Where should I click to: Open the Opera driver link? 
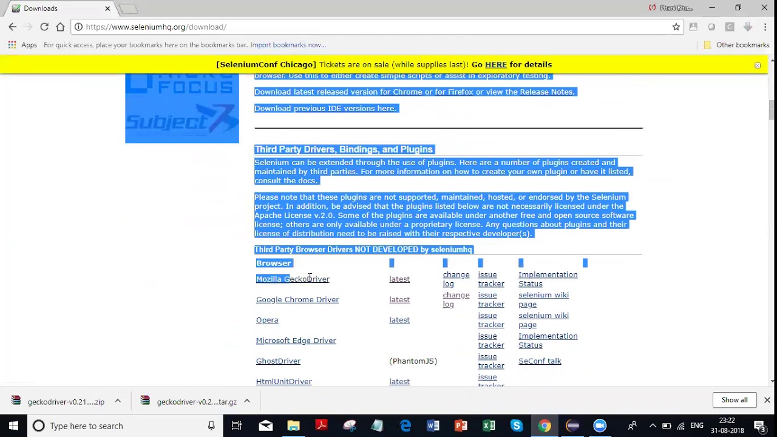[x=267, y=320]
